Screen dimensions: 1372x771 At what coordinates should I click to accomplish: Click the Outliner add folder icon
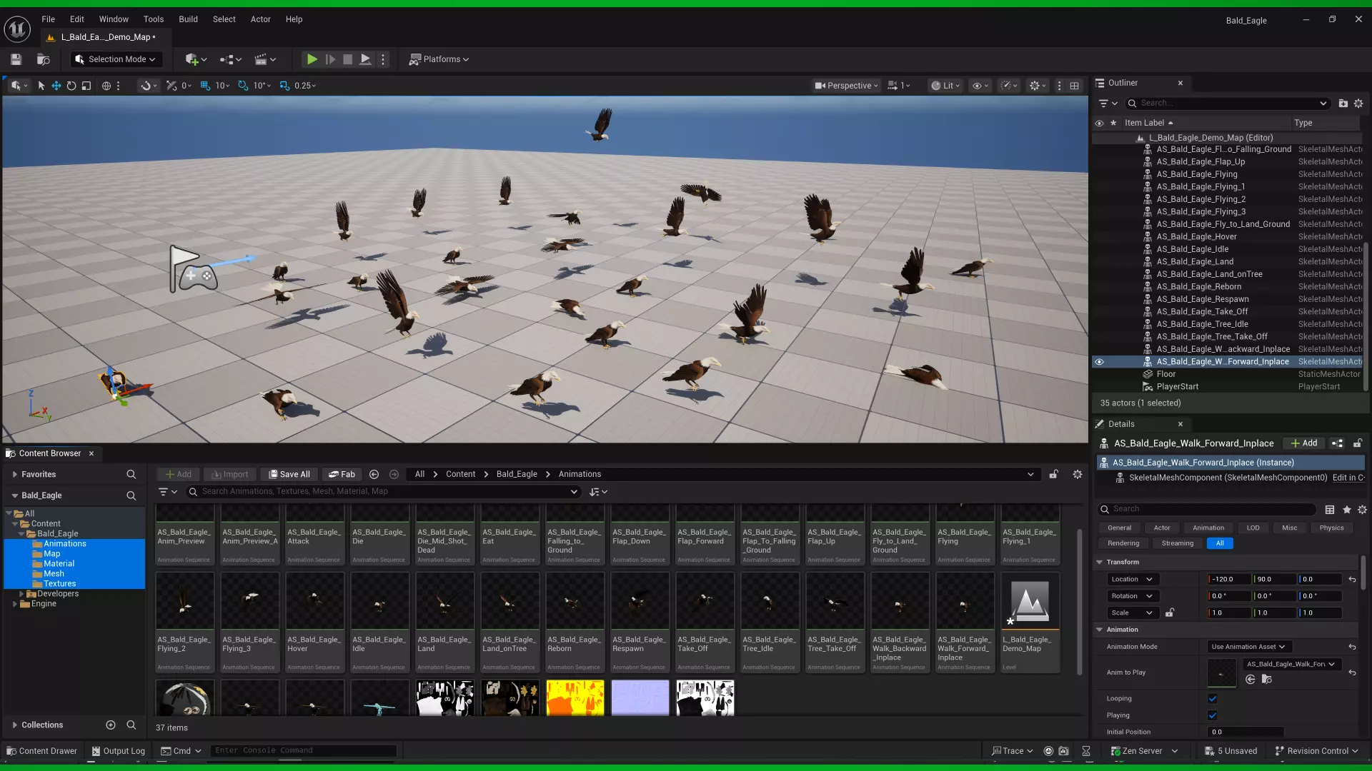tap(1343, 104)
